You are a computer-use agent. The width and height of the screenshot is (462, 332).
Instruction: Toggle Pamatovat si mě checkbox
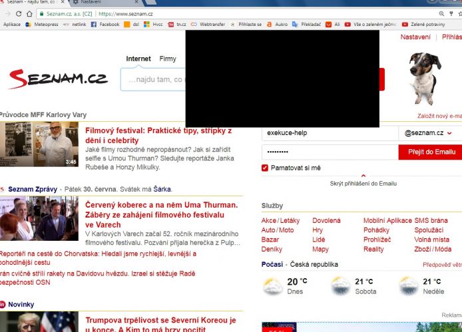click(264, 168)
